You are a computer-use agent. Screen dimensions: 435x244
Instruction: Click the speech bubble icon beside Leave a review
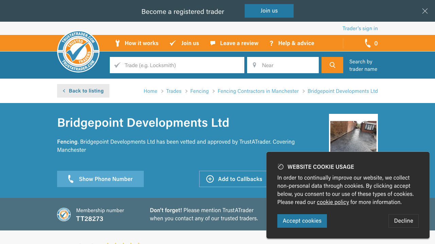tap(212, 43)
